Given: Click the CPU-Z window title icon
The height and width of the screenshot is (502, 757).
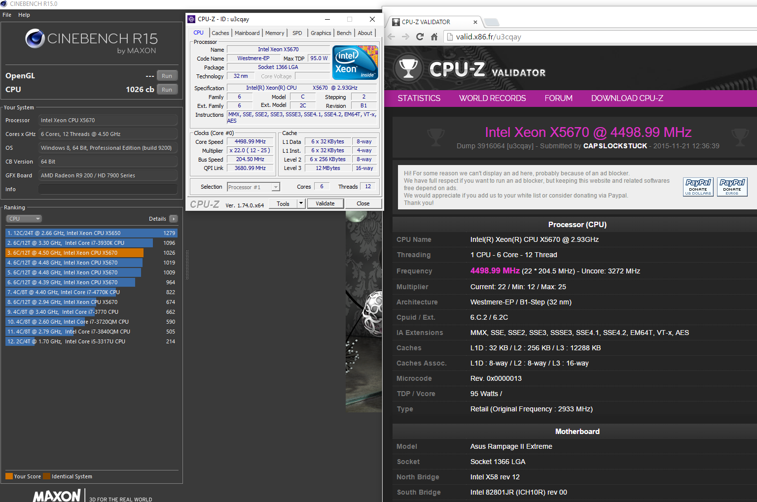Looking at the screenshot, I should 192,19.
